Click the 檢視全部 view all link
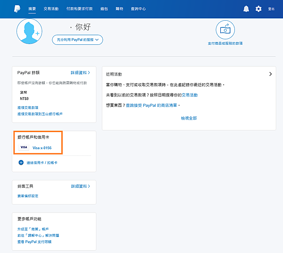Image resolution: width=283 pixels, height=253 pixels. click(x=189, y=118)
